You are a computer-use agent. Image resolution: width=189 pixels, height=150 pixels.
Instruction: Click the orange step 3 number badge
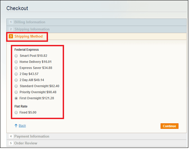pyautogui.click(x=11, y=36)
